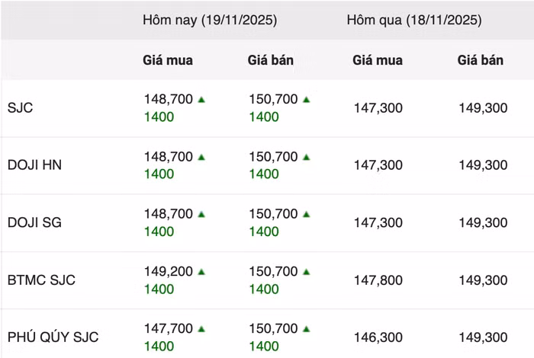
Task: Click the up arrow by PHÚ QUÝ SJC sell price
Action: (306, 329)
